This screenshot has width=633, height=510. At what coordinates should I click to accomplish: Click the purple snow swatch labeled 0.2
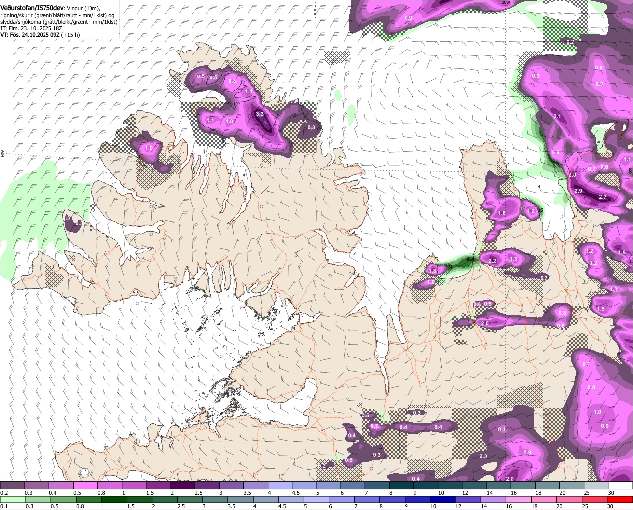point(12,486)
